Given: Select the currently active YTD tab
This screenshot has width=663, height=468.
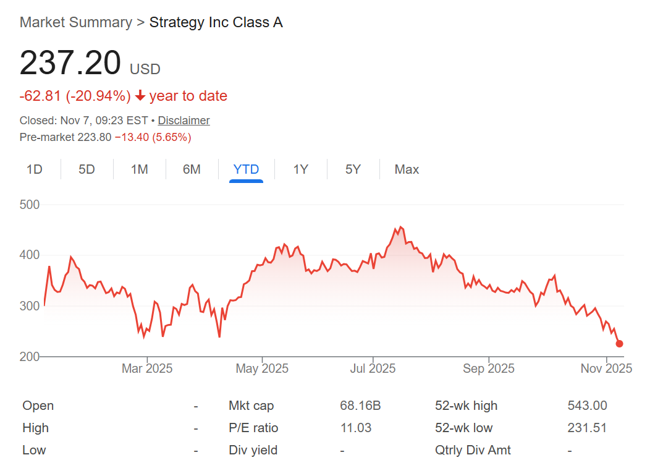Looking at the screenshot, I should coord(246,169).
